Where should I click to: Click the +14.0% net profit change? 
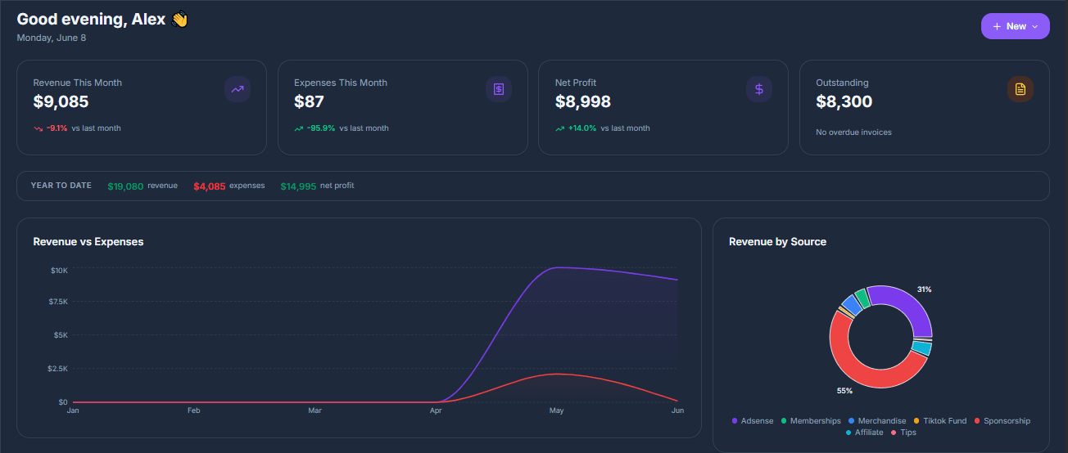click(582, 128)
